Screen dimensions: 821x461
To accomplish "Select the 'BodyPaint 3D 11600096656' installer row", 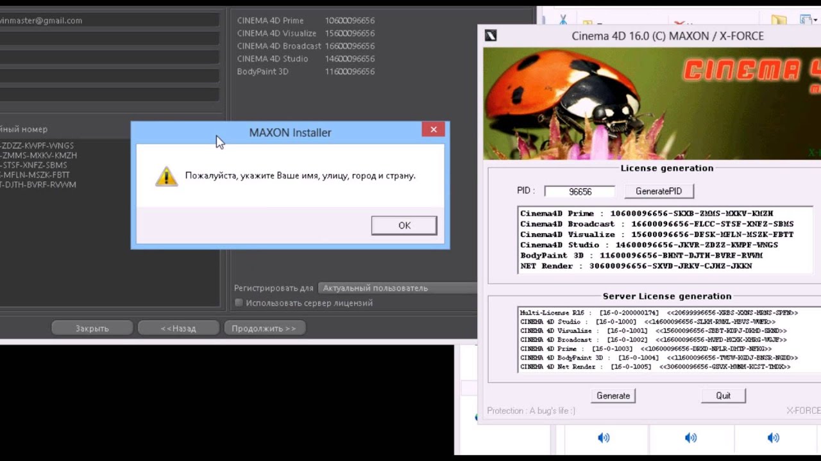I will point(306,72).
